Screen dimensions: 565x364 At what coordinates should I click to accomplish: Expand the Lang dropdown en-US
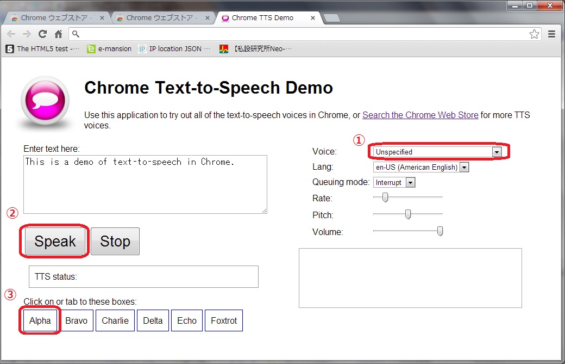click(x=421, y=168)
